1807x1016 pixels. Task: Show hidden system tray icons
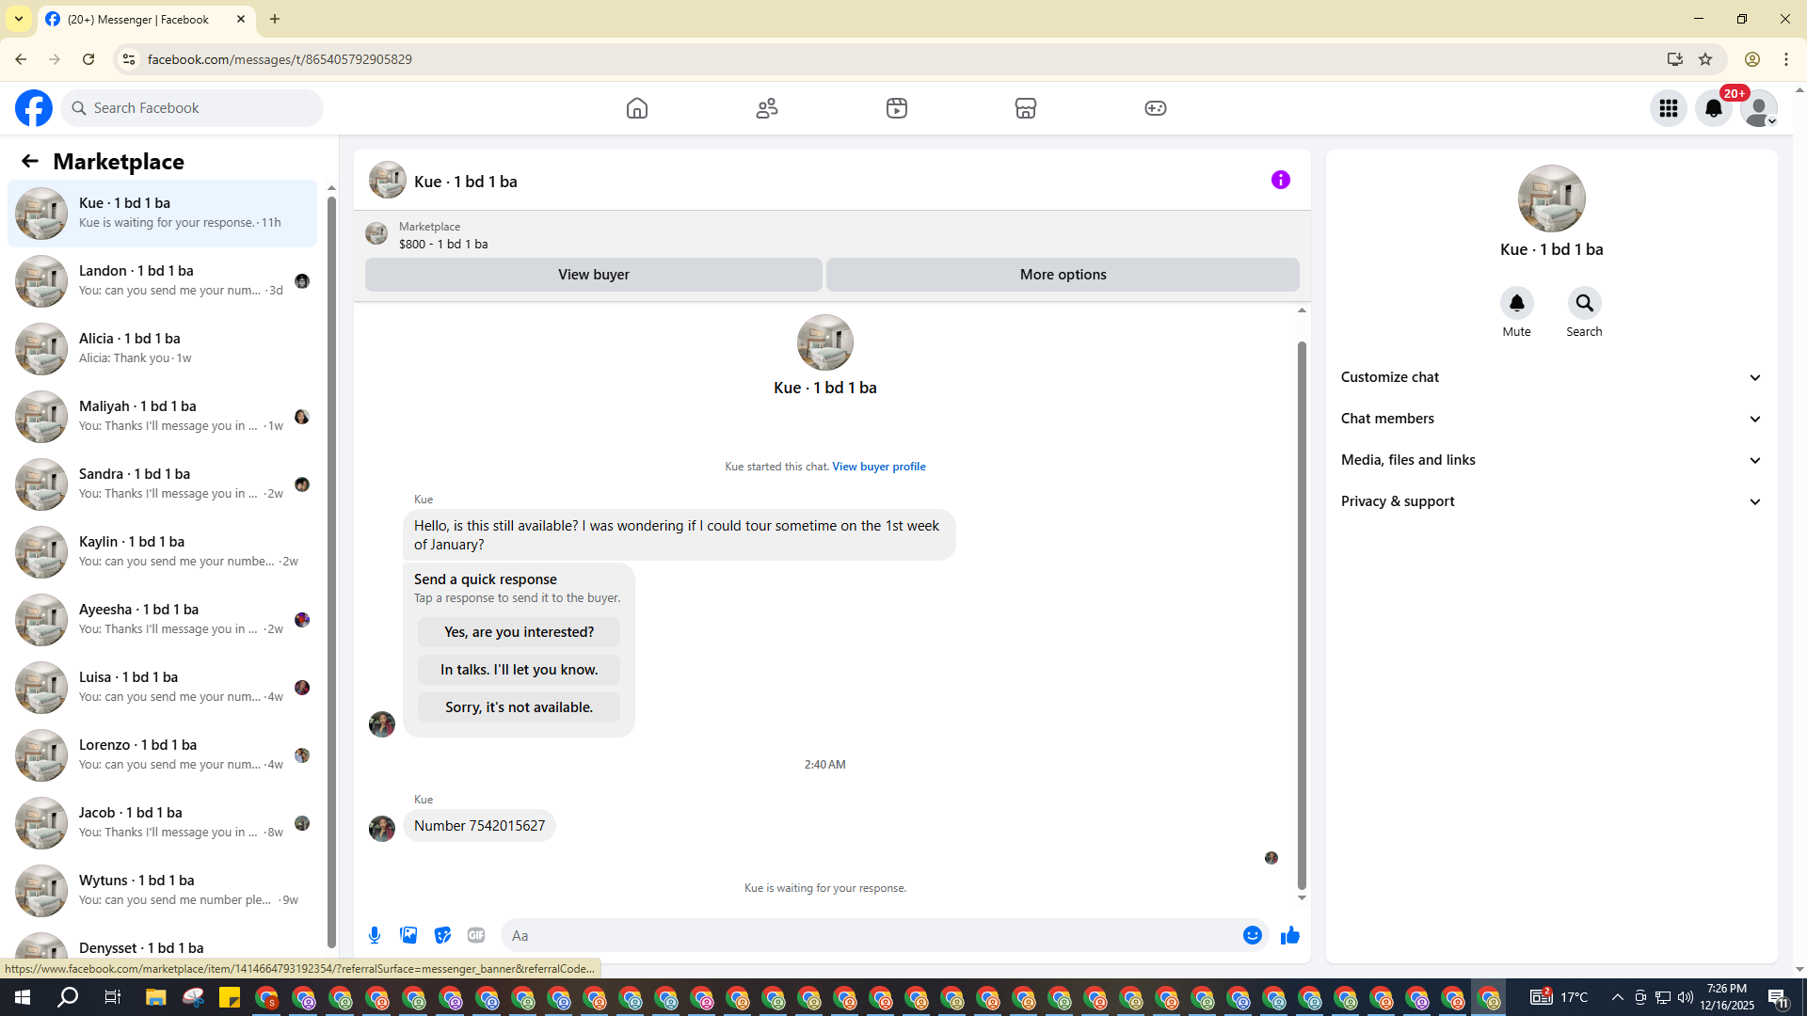1617,997
